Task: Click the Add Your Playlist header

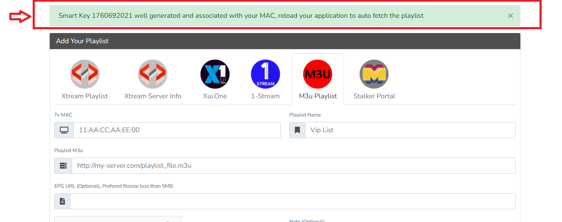Action: click(x=82, y=41)
